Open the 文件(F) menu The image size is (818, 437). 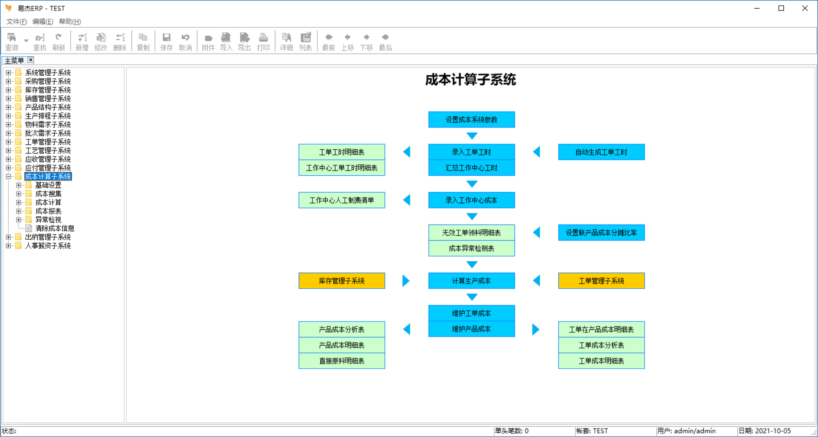click(16, 21)
